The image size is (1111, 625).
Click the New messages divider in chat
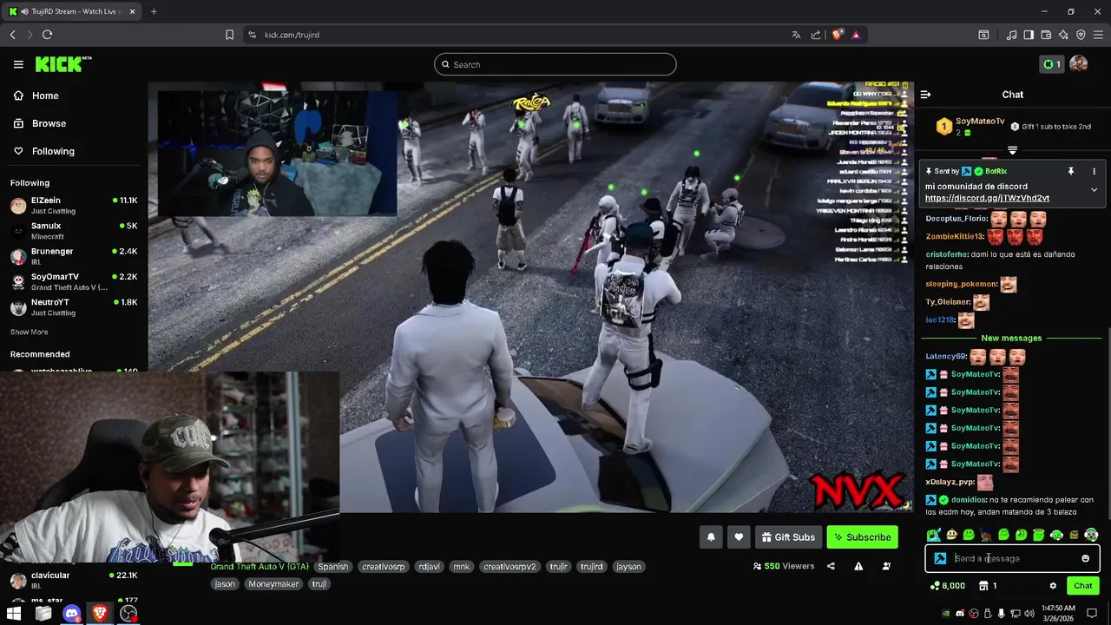pyautogui.click(x=1011, y=338)
